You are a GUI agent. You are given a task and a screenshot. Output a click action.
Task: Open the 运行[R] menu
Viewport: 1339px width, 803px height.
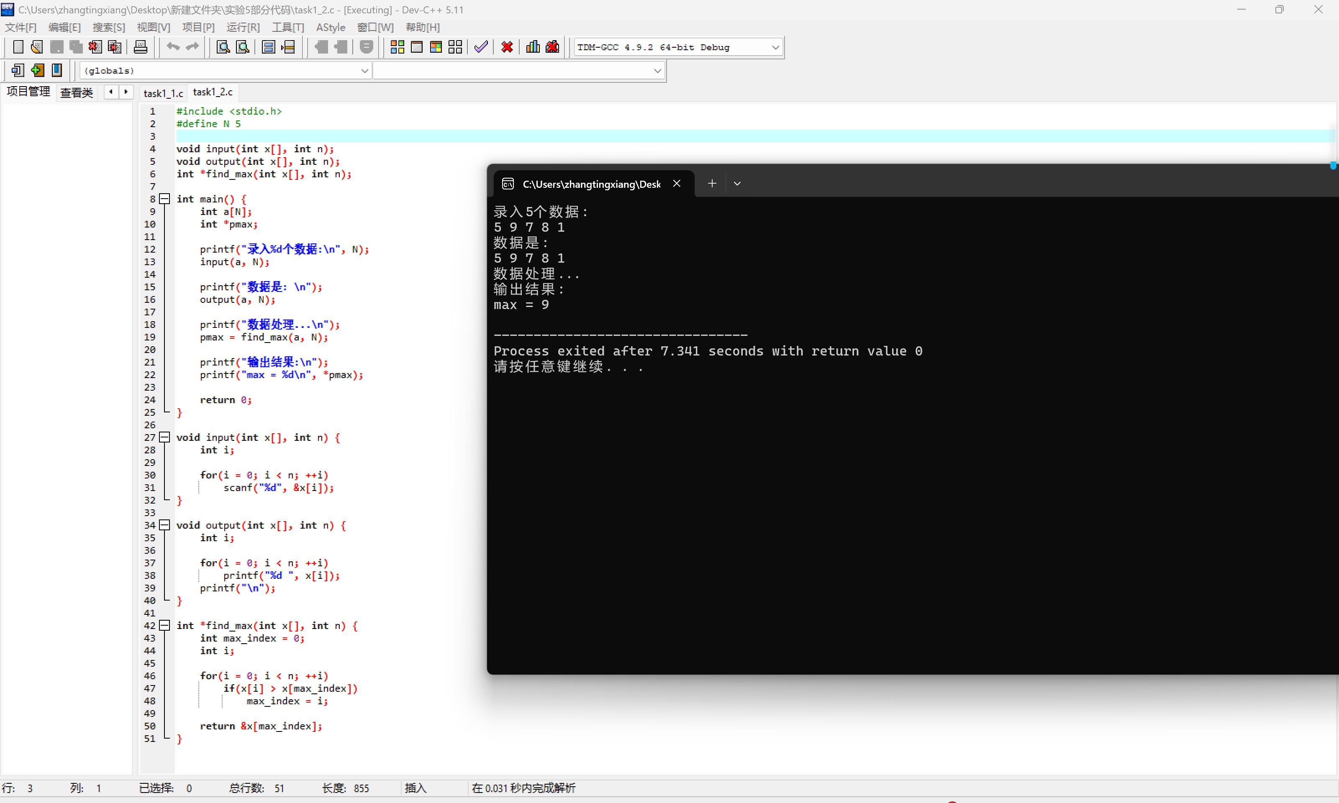[243, 27]
